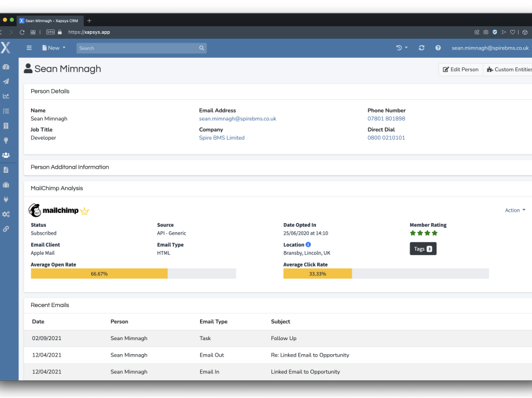The width and height of the screenshot is (532, 398).
Task: Click the Person column header
Action: [x=119, y=322]
